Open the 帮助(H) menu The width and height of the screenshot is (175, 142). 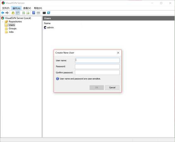[38, 8]
